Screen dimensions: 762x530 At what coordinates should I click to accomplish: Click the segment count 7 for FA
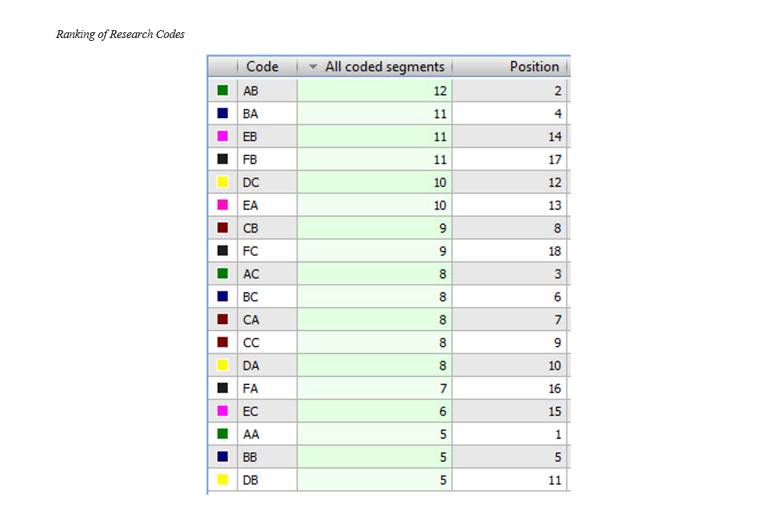(443, 389)
